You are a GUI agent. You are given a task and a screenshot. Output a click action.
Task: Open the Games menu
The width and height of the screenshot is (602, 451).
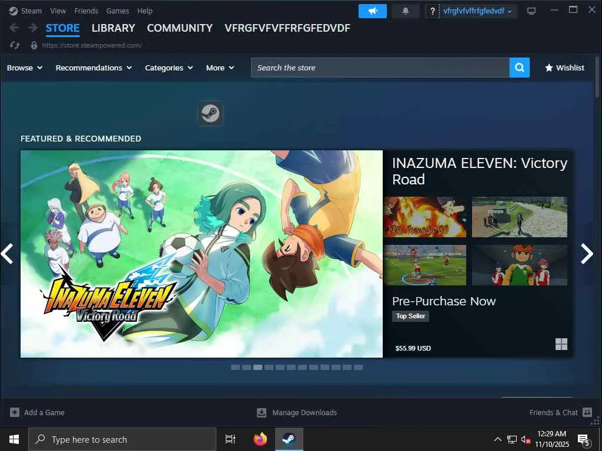118,11
